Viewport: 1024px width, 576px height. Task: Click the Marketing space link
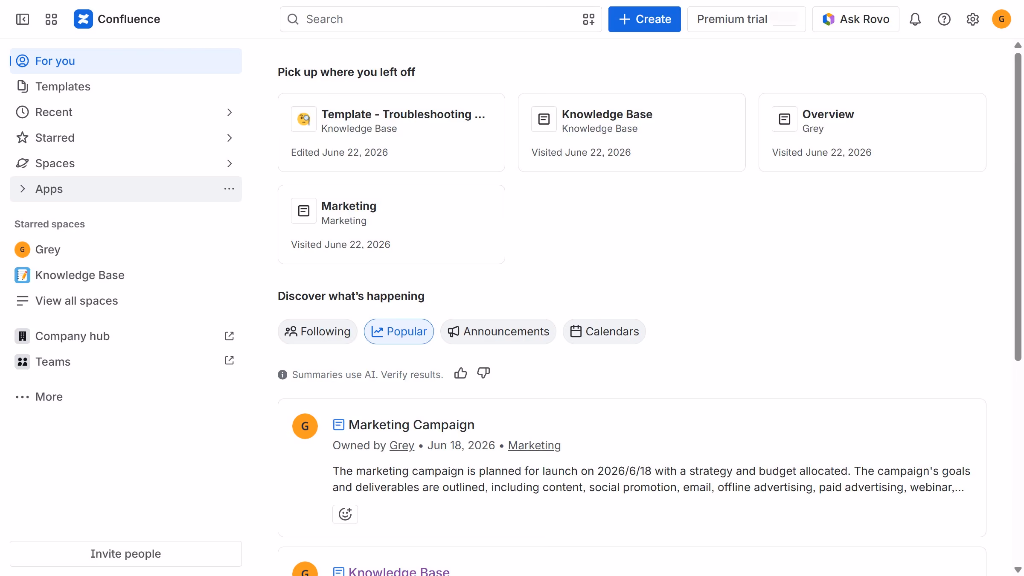coord(534,445)
